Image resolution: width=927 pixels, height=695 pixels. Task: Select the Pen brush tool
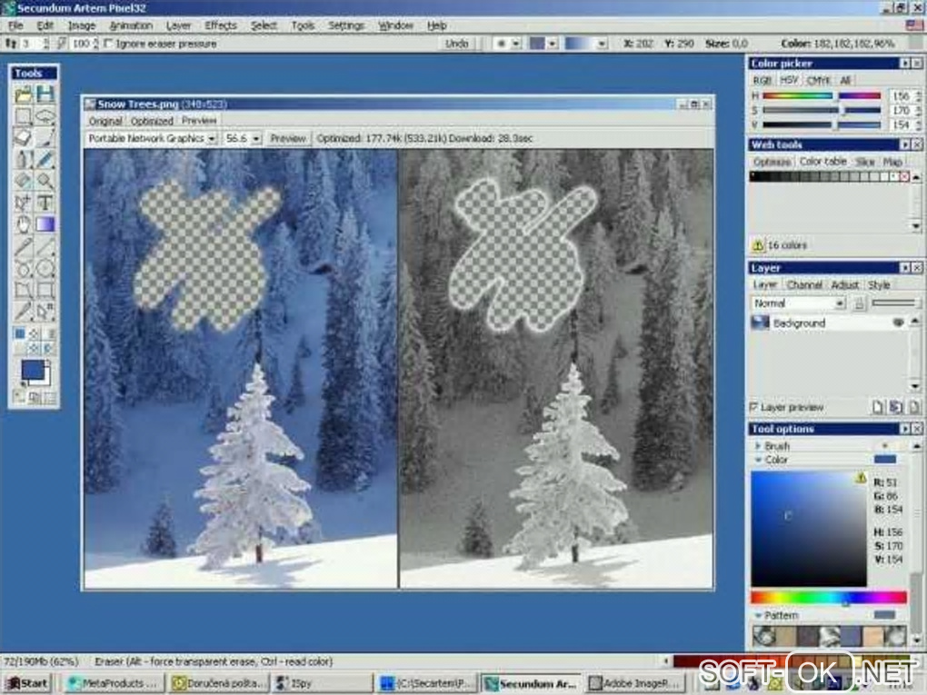point(45,160)
